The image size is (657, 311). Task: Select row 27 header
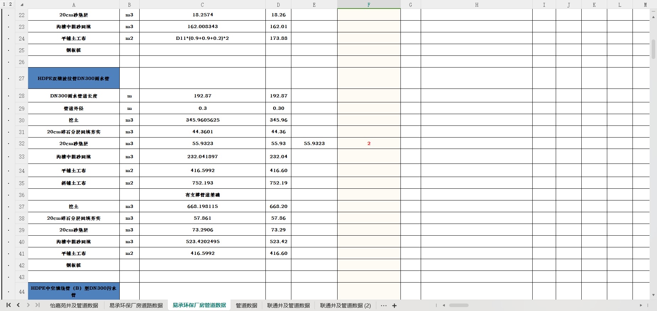click(x=22, y=78)
